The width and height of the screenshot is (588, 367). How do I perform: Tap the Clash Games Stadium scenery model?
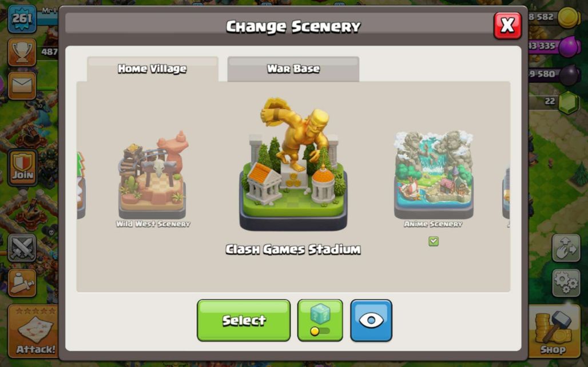293,164
